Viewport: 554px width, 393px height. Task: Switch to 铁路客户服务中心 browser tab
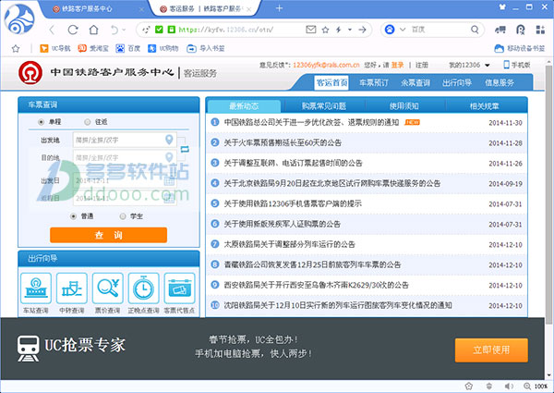pos(93,9)
